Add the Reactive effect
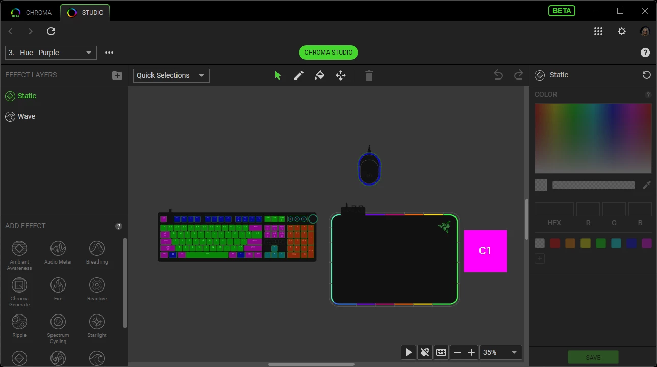 pyautogui.click(x=97, y=289)
